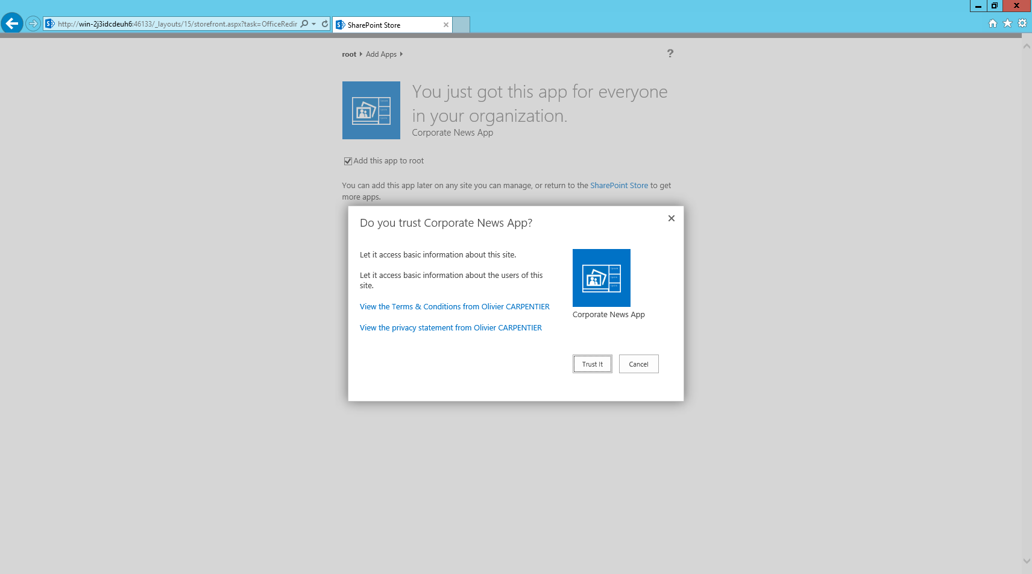Open the address bar dropdown arrow
1032x574 pixels.
point(314,24)
